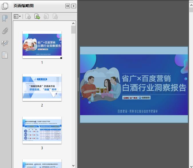Viewport: 193px width, 168px height.
Task: Click the pane splitter grip handle
Action: pos(78,85)
